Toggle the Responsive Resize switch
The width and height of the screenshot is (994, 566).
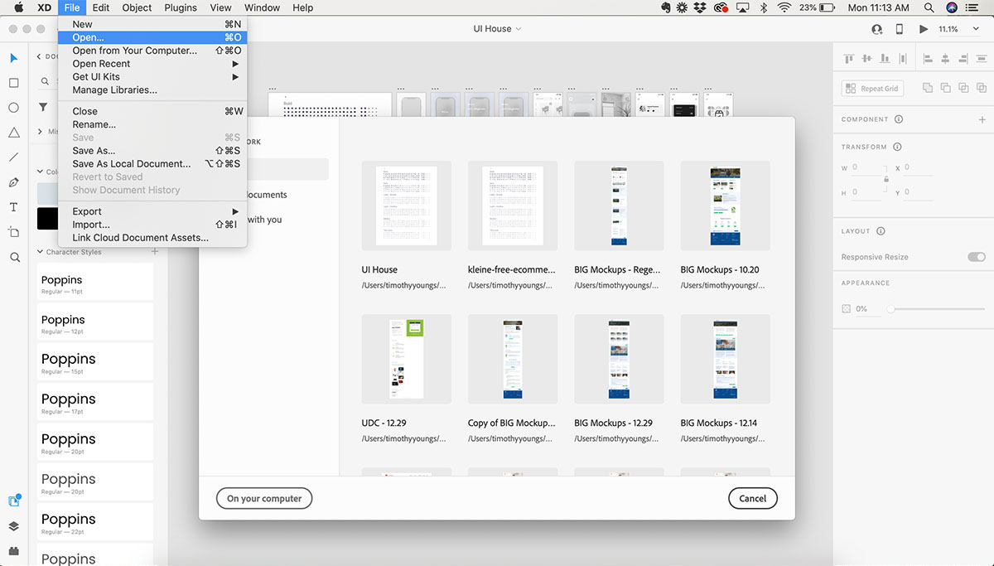tap(976, 257)
